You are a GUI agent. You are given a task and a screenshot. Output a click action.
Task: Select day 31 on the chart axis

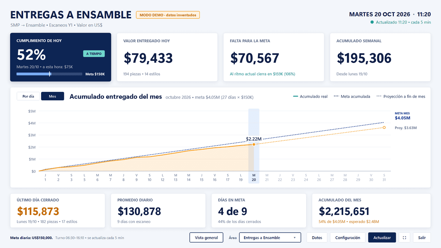click(x=384, y=177)
